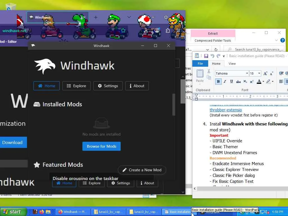Click the Shrink Font icon in WordPad

pyautogui.click(x=272, y=73)
